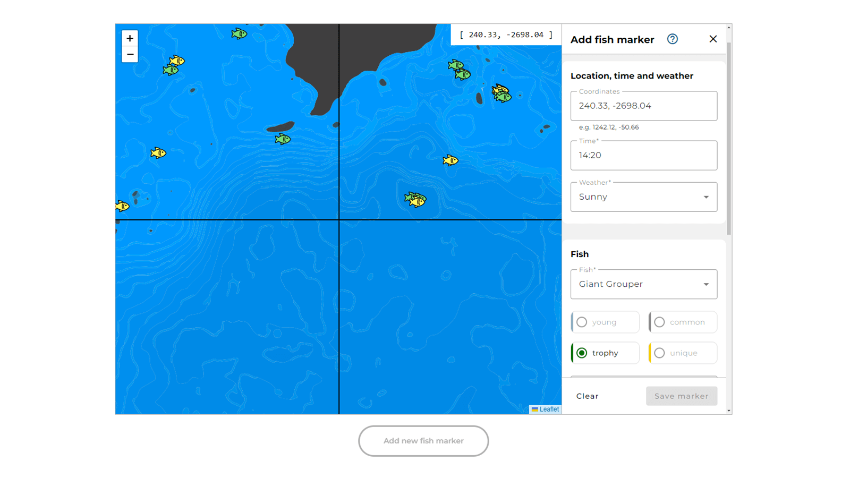
Task: Zoom out of the map
Action: click(x=130, y=55)
